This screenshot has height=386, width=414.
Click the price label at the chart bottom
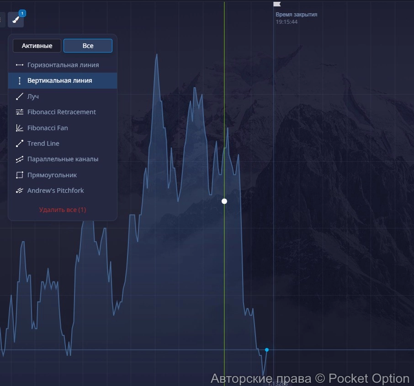278,384
